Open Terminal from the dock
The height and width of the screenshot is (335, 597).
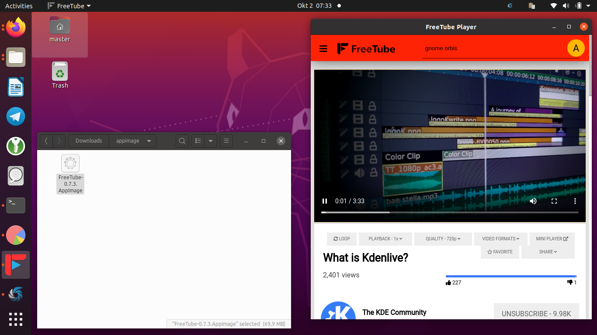point(16,205)
